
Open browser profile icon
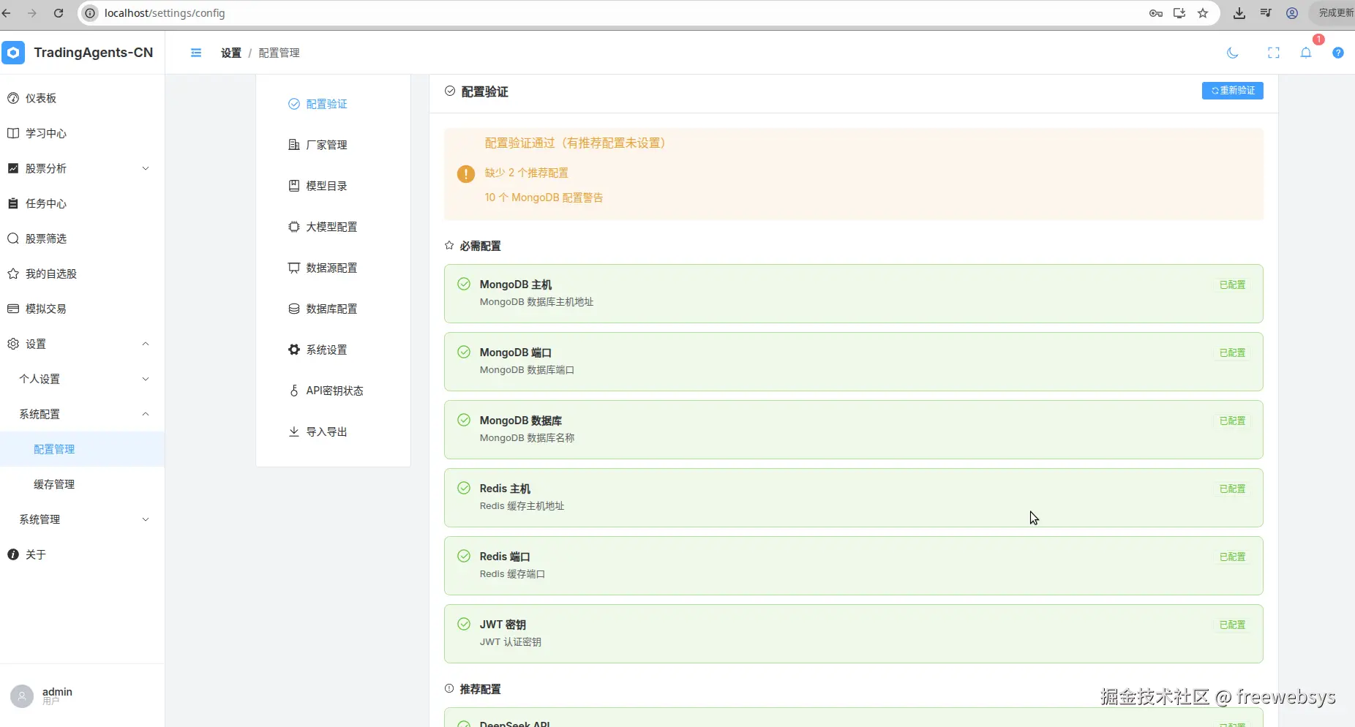(x=1292, y=13)
